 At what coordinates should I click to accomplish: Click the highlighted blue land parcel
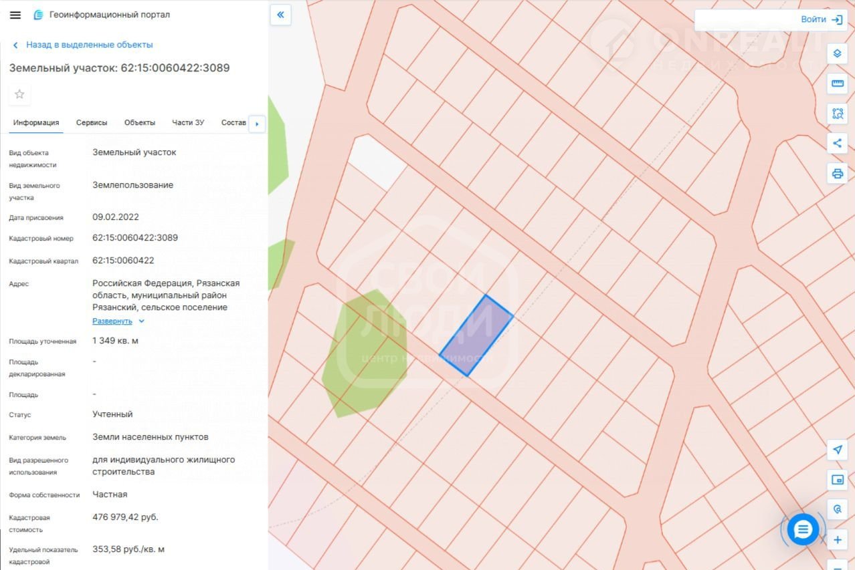476,335
